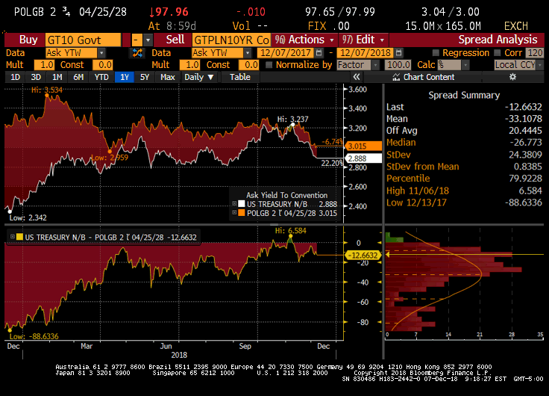Select the 6M range tab
549x396 pixels.
78,77
